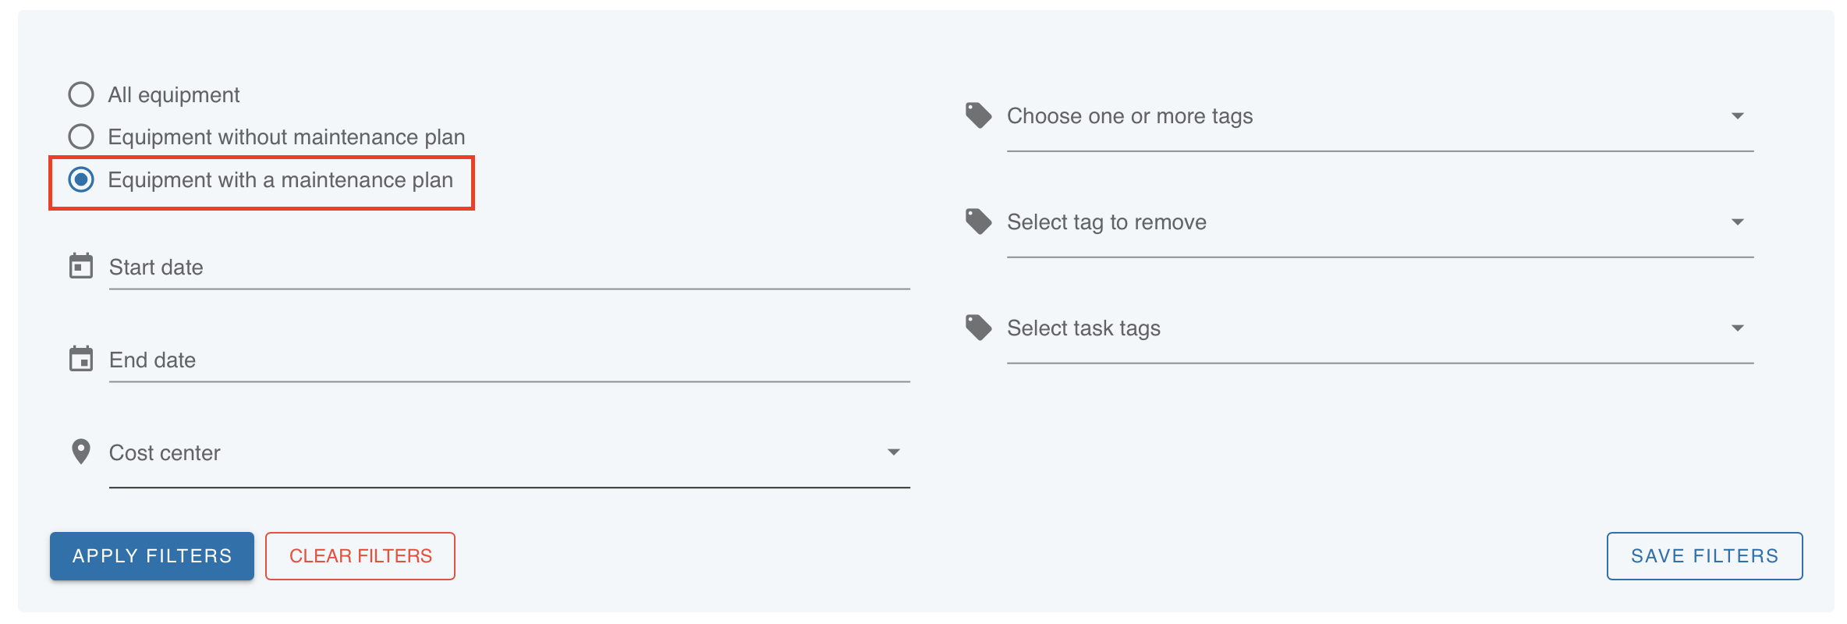Expand the Cost center dropdown arrow
This screenshot has height=624, width=1847.
click(894, 452)
